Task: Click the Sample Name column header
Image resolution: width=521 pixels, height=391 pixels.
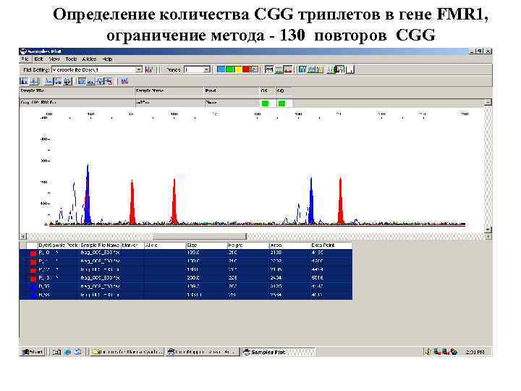Action: coord(169,91)
